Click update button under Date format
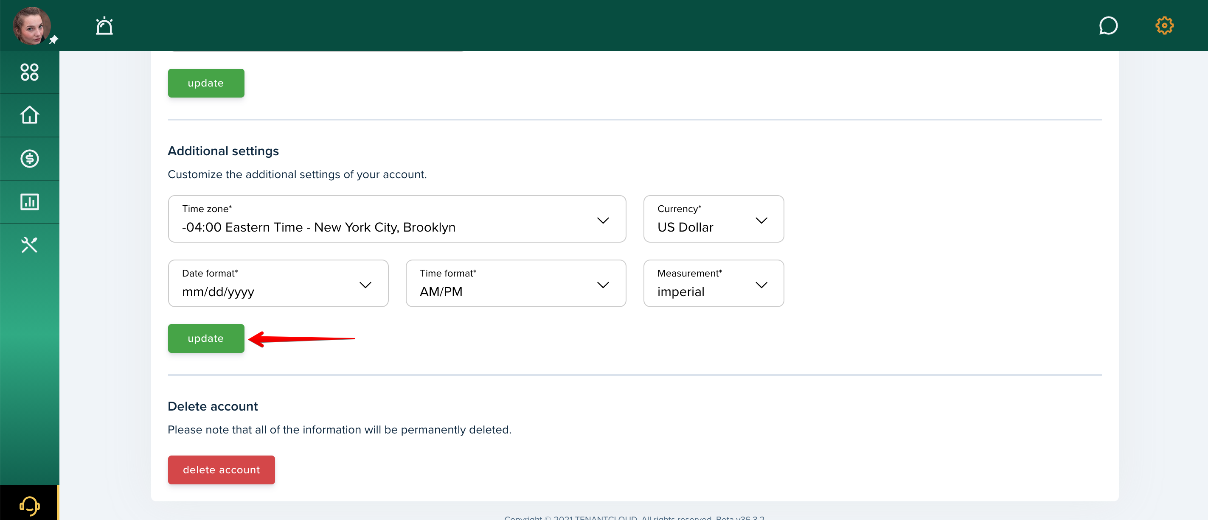The height and width of the screenshot is (520, 1208). tap(206, 338)
